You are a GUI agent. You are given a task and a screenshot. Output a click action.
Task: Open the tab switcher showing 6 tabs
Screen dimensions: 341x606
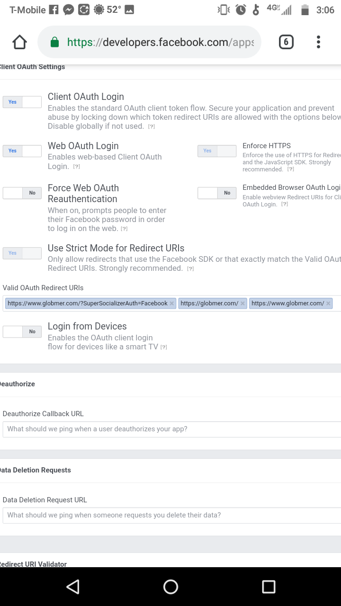286,42
